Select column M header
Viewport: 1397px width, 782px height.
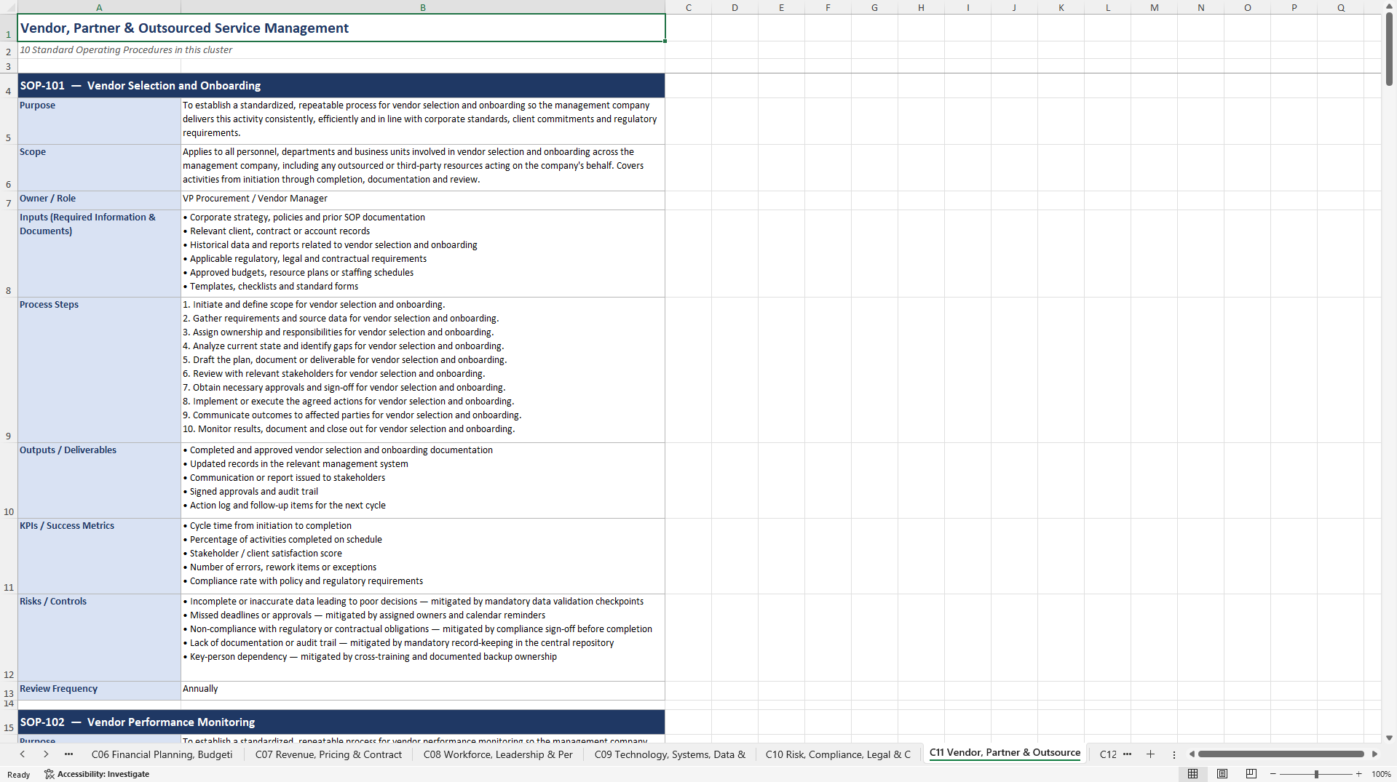point(1154,7)
